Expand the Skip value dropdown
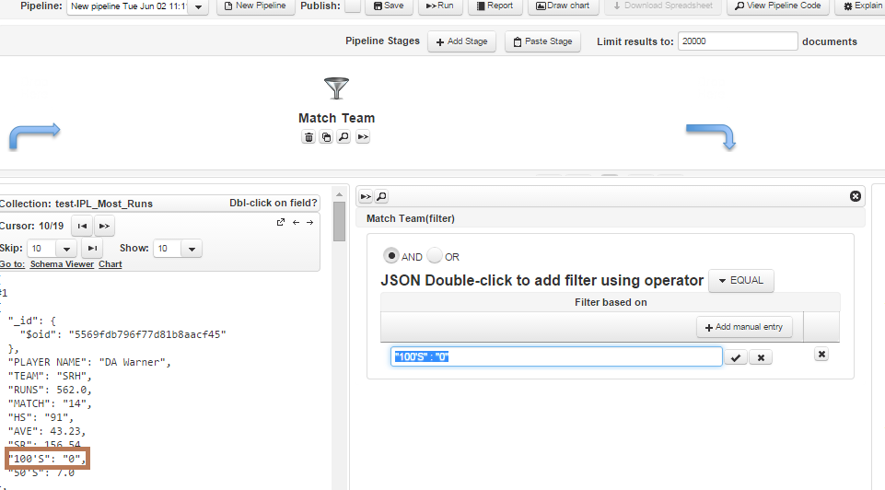The image size is (885, 490). coord(65,249)
